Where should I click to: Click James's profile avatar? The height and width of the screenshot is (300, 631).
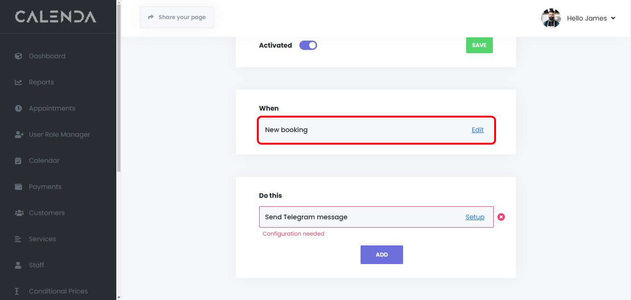click(x=551, y=18)
